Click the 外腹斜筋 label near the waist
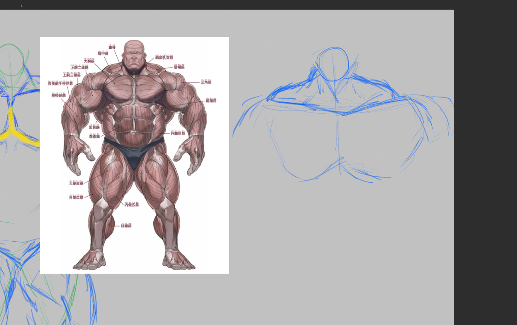The width and height of the screenshot is (517, 325). (178, 133)
